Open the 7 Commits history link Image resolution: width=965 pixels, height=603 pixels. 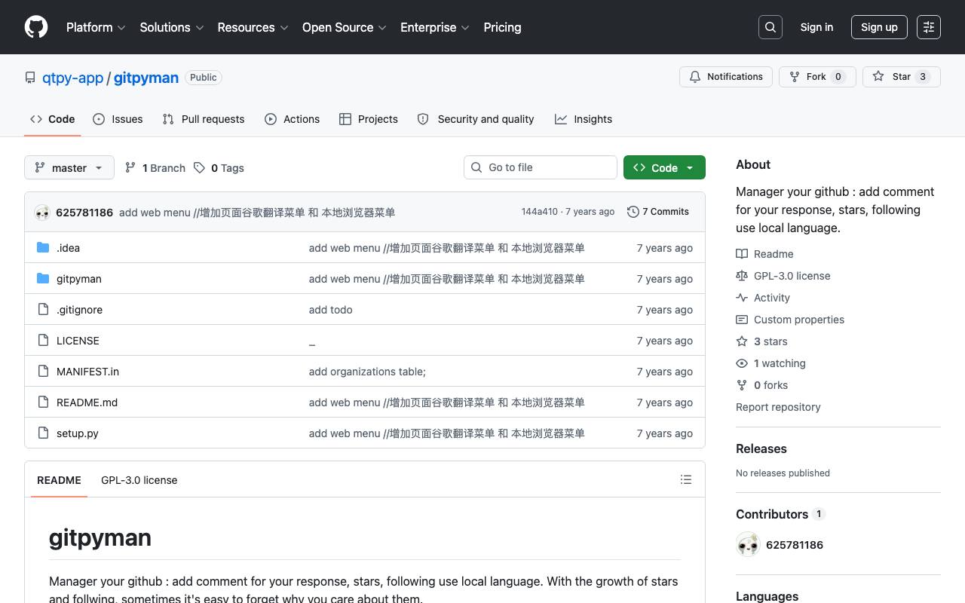(658, 212)
